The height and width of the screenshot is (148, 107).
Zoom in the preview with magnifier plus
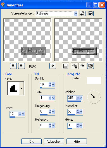(22, 66)
